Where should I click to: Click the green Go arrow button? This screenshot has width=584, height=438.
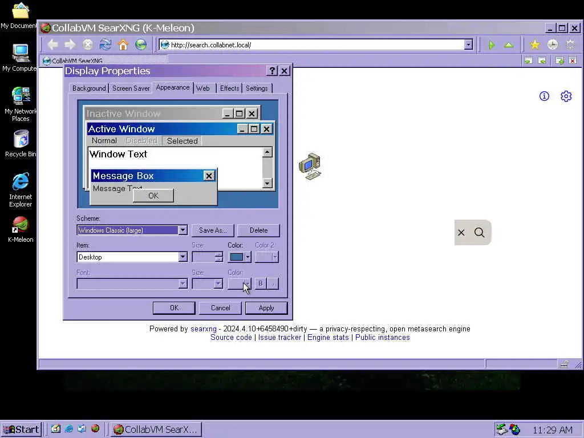click(x=492, y=45)
